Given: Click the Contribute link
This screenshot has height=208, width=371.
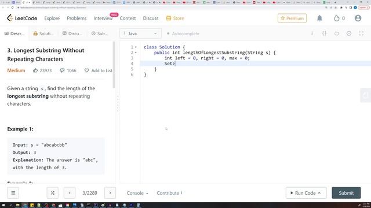Looking at the screenshot, I should pos(169,193).
